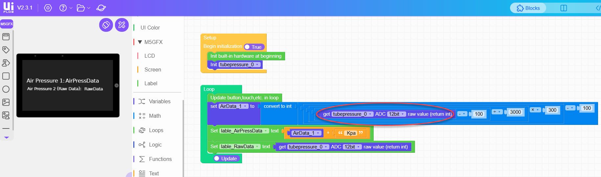Click the UiFlow logo

[9, 7]
